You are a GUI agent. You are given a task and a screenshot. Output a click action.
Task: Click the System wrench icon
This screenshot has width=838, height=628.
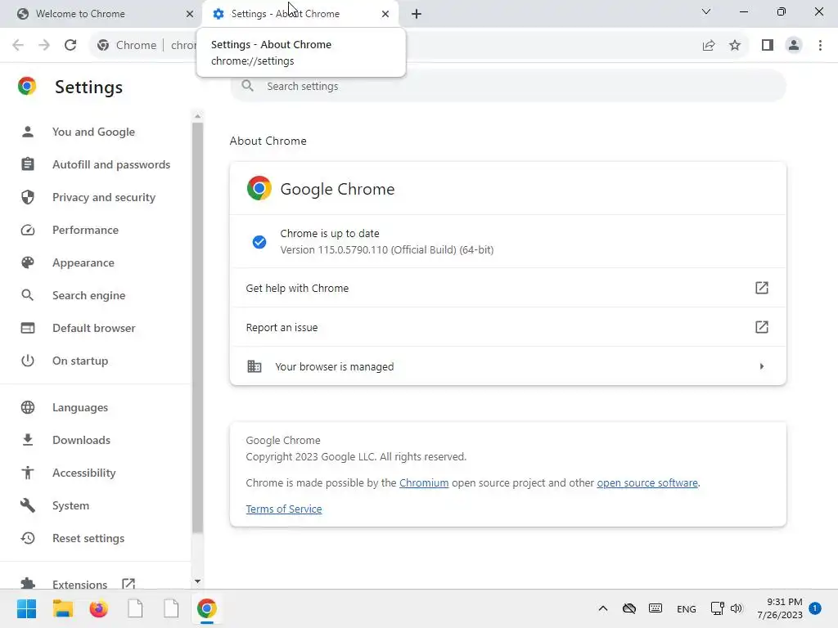[28, 505]
